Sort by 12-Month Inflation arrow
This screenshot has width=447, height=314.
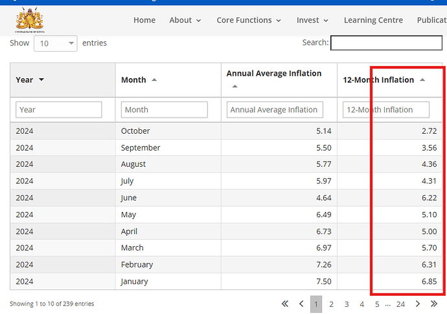click(422, 80)
